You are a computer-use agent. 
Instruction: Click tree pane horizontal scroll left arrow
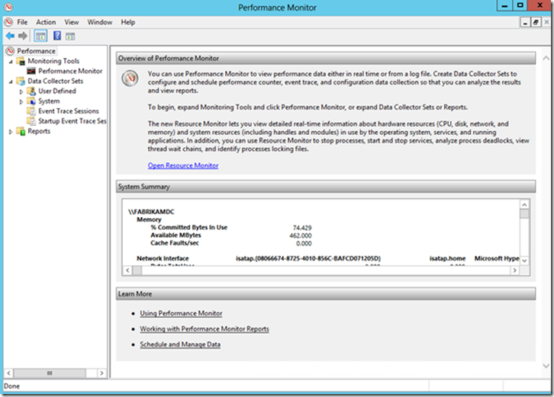(x=8, y=373)
